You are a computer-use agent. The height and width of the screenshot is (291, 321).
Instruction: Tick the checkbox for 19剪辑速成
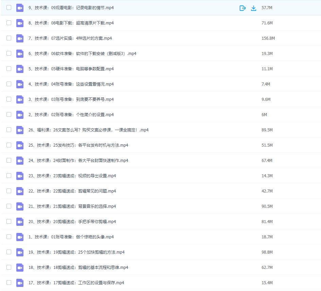pos(9,252)
